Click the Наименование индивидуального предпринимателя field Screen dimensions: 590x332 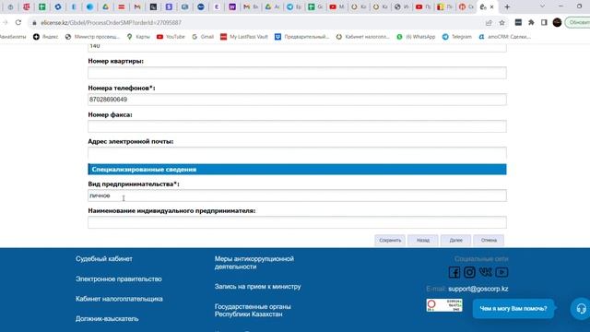(x=297, y=222)
